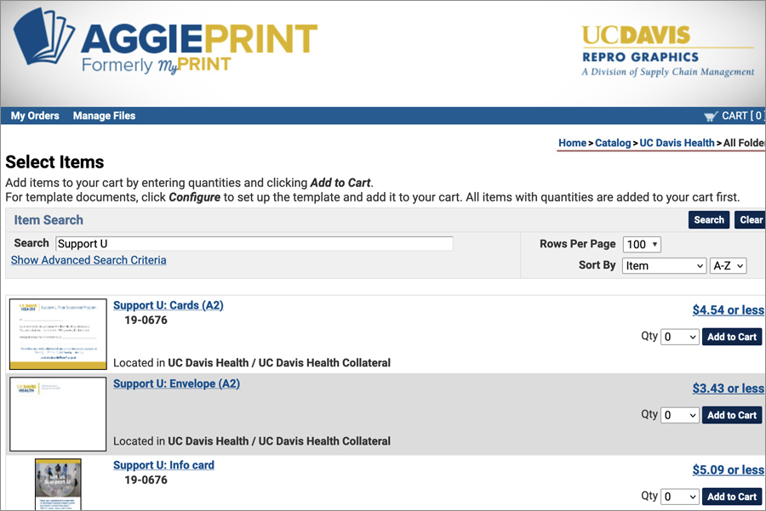Open Support U: Info card thumbnail
The image size is (766, 511).
[x=58, y=484]
